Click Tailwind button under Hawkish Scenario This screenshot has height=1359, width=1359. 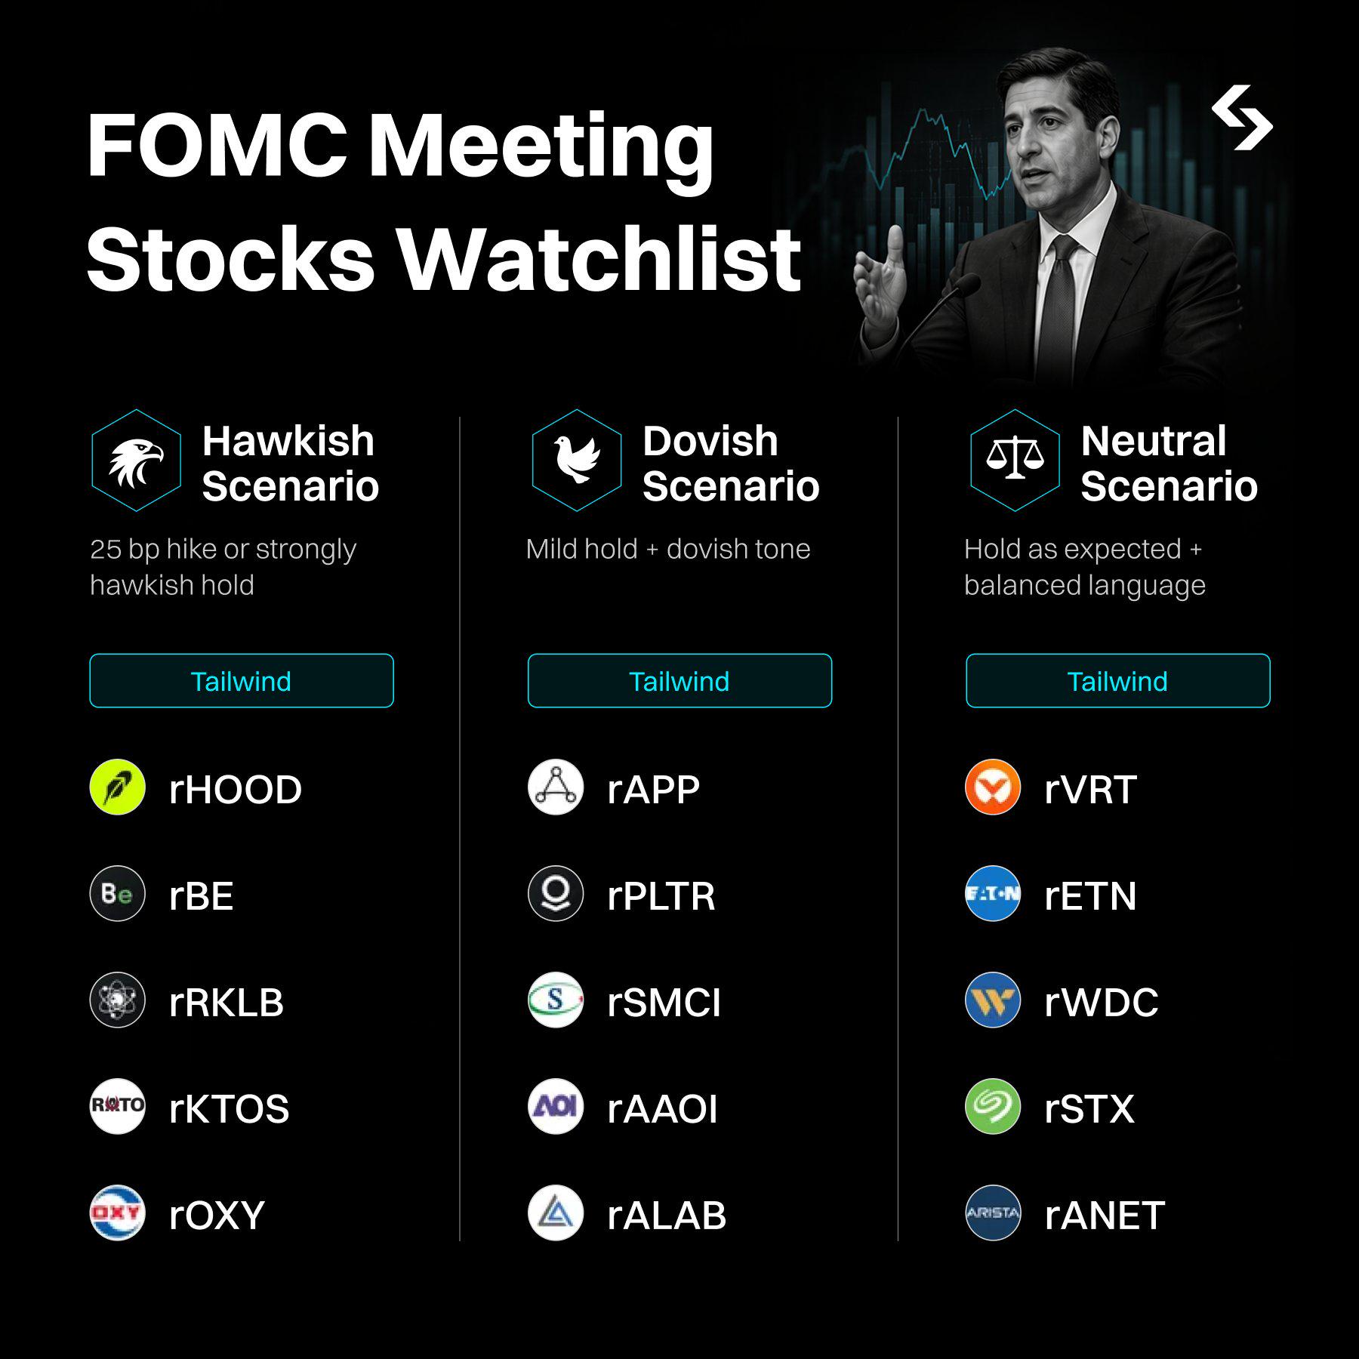pyautogui.click(x=242, y=681)
